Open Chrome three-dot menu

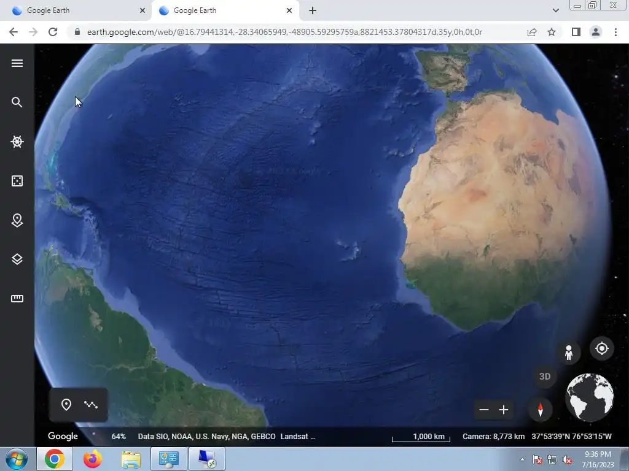click(615, 32)
